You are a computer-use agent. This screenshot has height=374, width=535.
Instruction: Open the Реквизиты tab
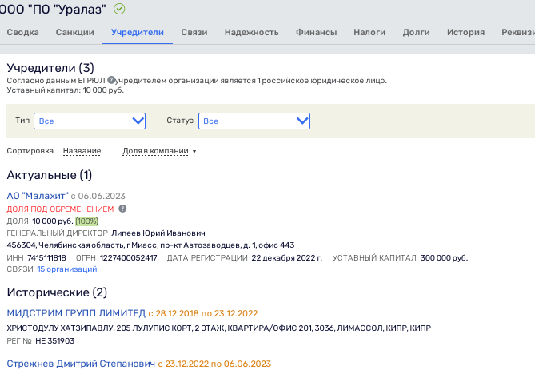518,33
